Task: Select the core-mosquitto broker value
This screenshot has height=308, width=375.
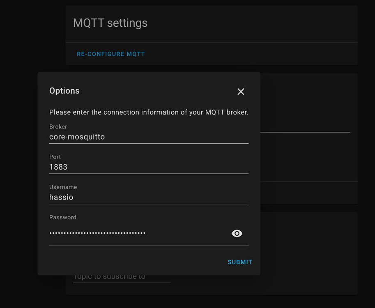Action: pos(77,137)
